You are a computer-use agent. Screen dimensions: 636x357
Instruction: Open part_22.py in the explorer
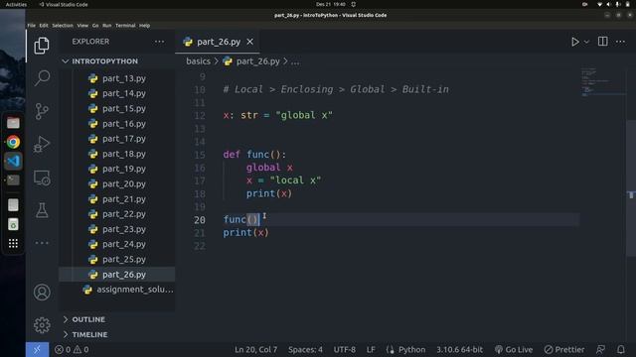click(x=124, y=214)
